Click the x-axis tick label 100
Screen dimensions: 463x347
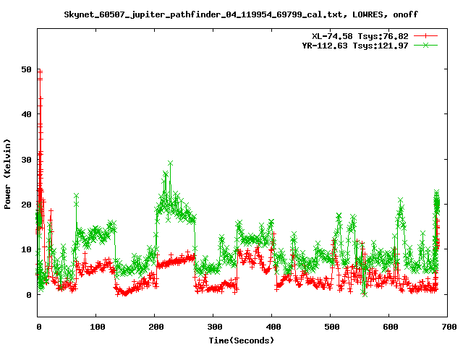[x=98, y=327]
